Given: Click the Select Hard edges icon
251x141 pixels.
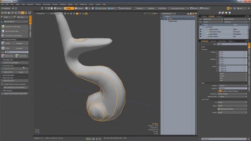Looking at the screenshot, I should 3,56.
